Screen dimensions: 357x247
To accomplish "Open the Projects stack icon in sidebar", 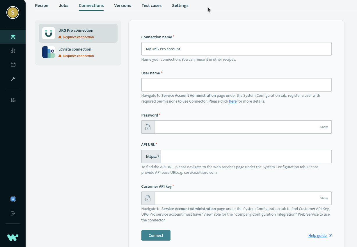I will (x=13, y=37).
